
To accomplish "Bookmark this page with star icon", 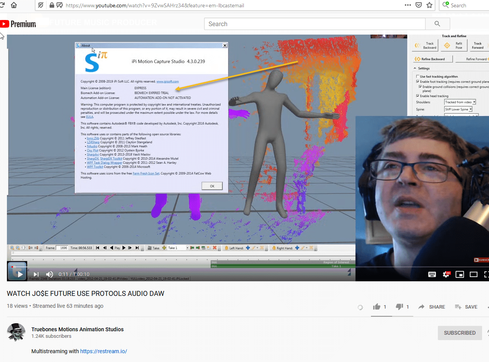I will (429, 5).
